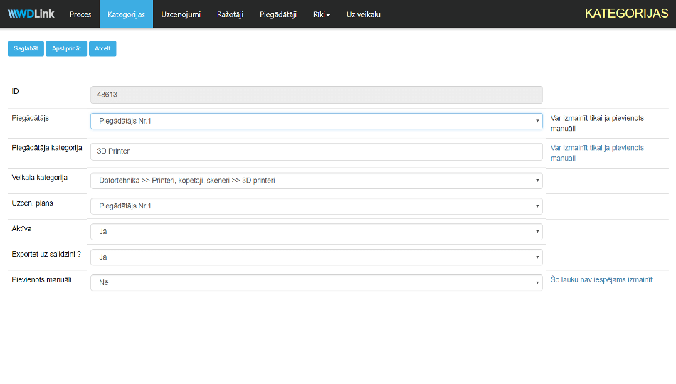The height and width of the screenshot is (384, 676).
Task: Go to the Uzcenojumi page
Action: (181, 14)
